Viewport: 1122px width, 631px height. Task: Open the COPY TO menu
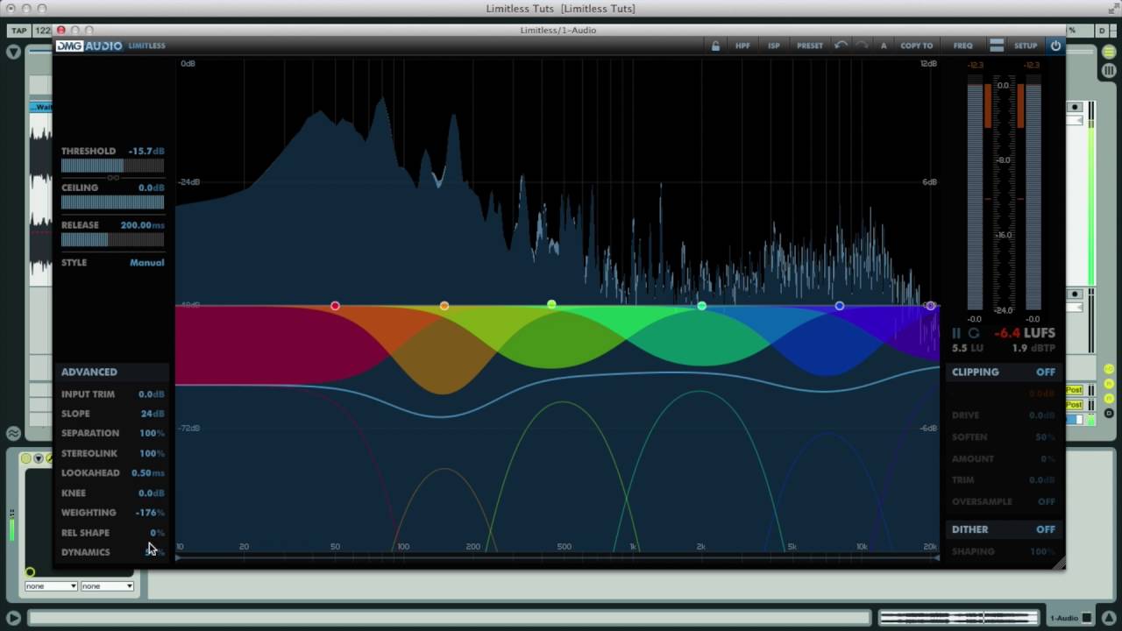[917, 46]
